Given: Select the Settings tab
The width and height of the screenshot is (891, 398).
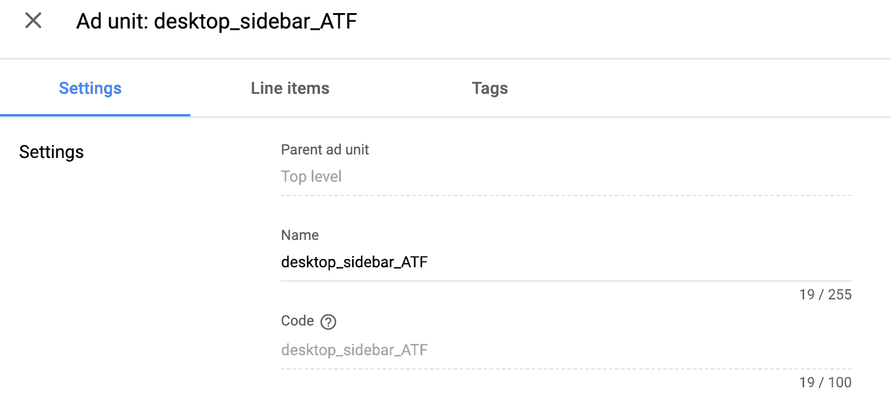Looking at the screenshot, I should (90, 89).
